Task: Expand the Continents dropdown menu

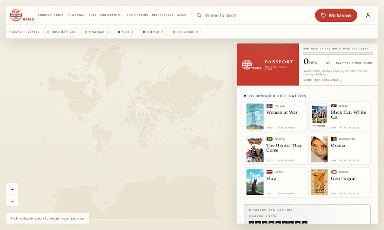Action: 111,15
